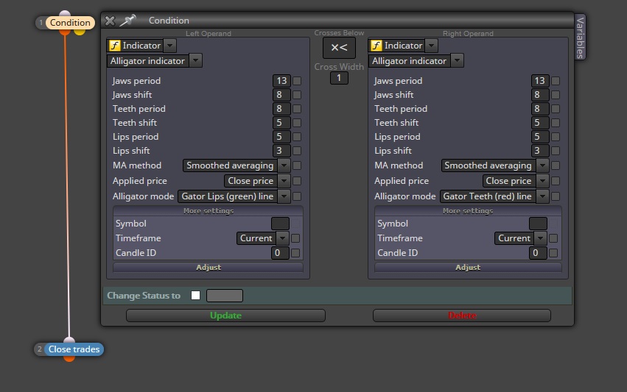Collapse the right More settings header
This screenshot has width=627, height=392.
click(x=468, y=211)
